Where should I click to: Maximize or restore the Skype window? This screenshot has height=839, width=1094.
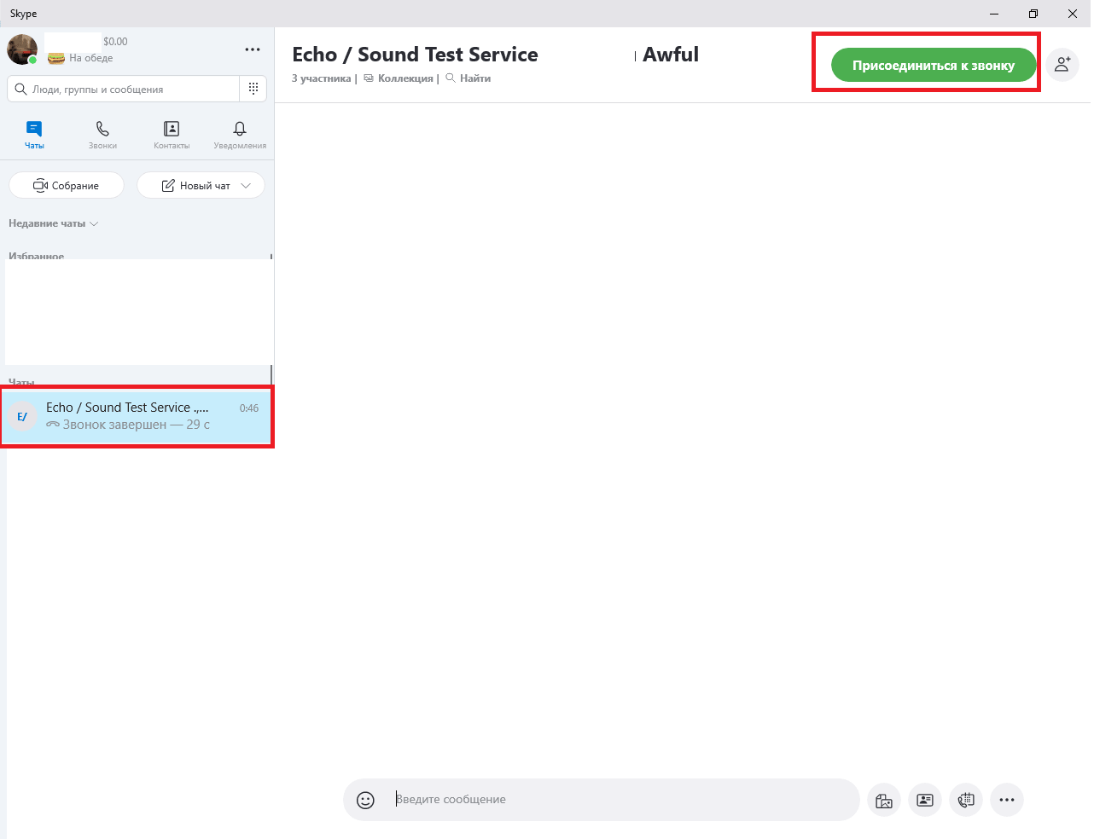pyautogui.click(x=1033, y=14)
